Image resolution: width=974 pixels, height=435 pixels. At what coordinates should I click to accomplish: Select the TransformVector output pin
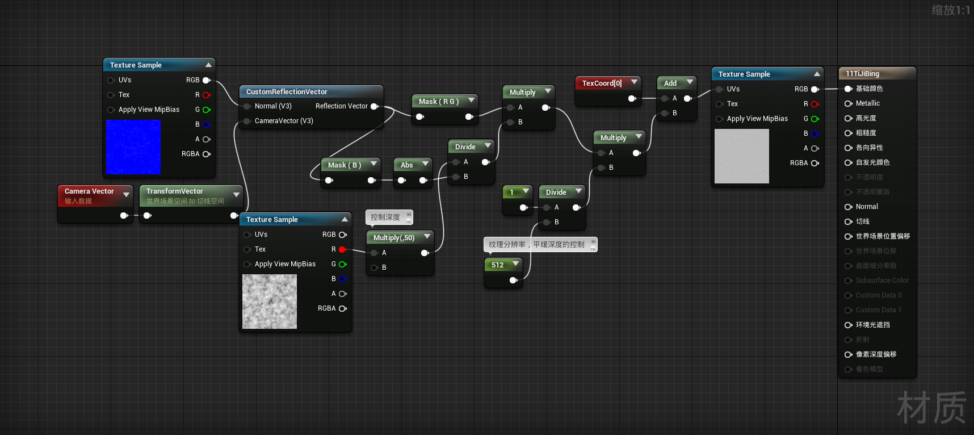[x=234, y=215]
